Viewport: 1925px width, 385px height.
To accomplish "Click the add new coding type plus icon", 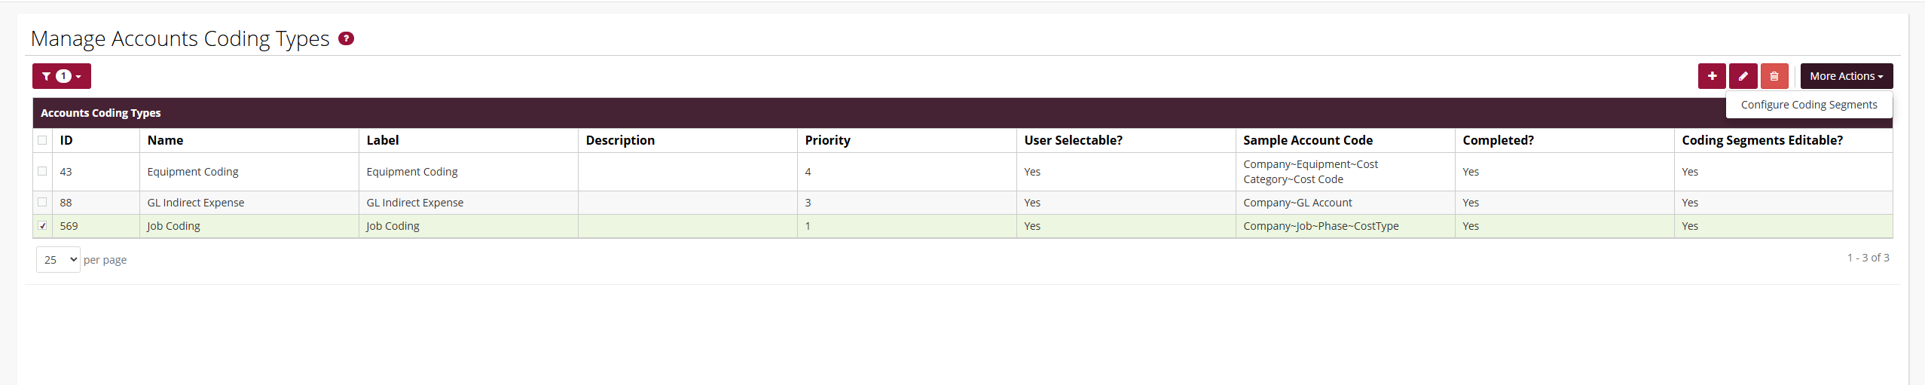I will (x=1712, y=76).
